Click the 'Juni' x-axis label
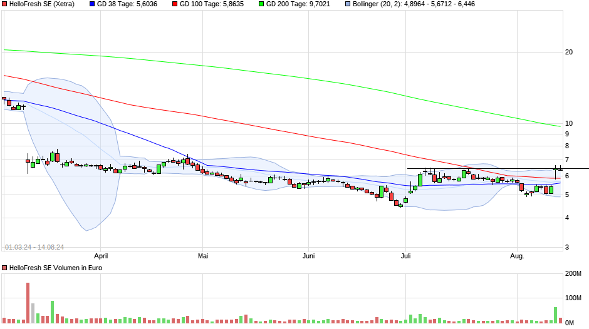 (308, 256)
